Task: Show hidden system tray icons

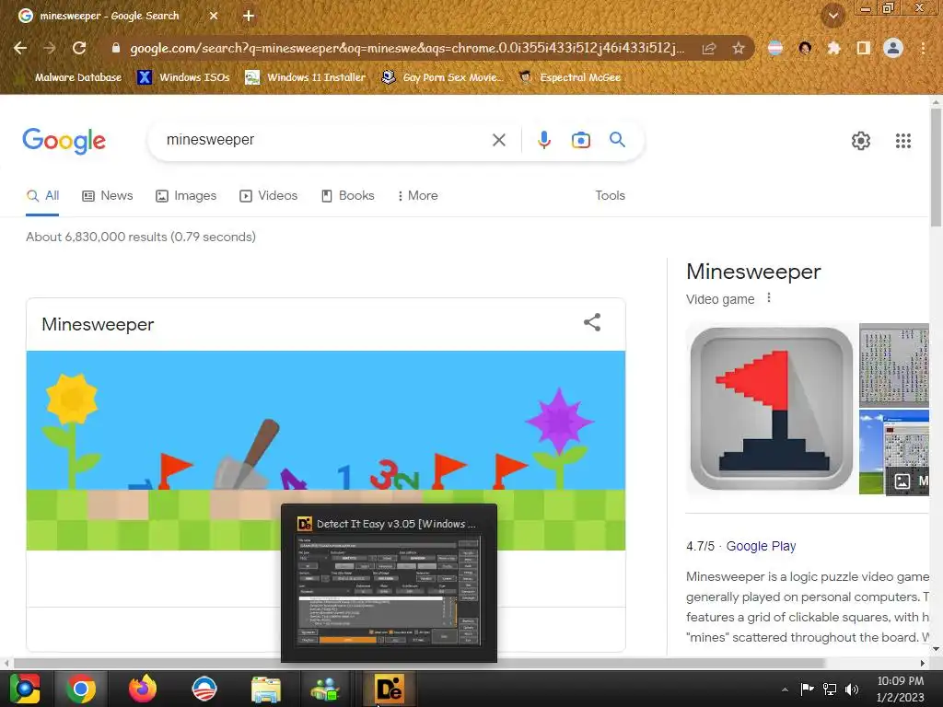Action: pyautogui.click(x=785, y=690)
